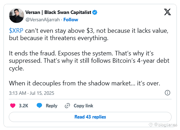This screenshot has height=130, width=180.
Task: Click the Versan | Black Swan Capitalist name
Action: (x=58, y=12)
